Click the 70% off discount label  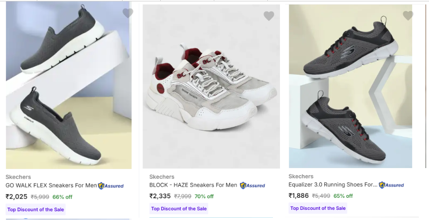(x=204, y=196)
